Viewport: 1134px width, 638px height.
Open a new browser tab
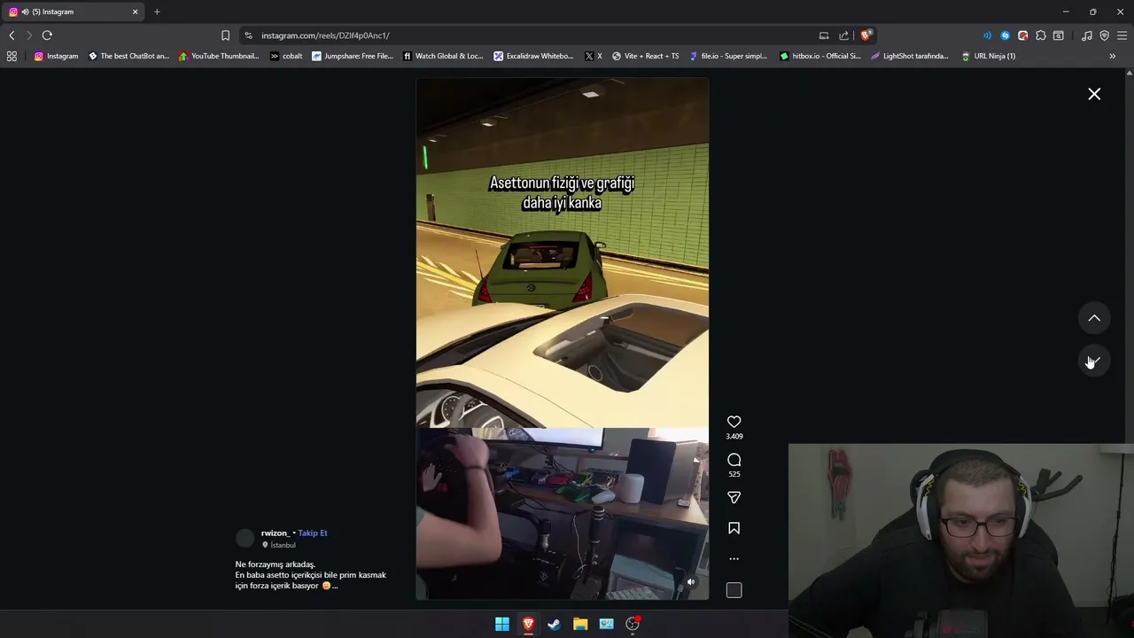click(x=157, y=12)
